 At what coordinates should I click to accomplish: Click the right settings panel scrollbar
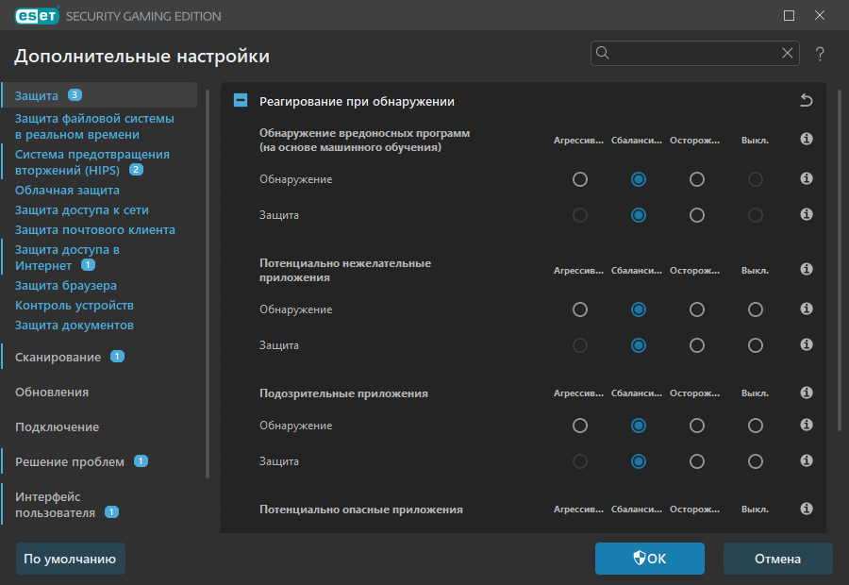click(840, 260)
